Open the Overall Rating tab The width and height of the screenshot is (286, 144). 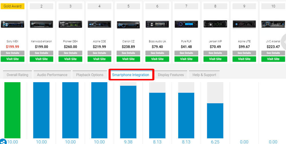pyautogui.click(x=17, y=75)
